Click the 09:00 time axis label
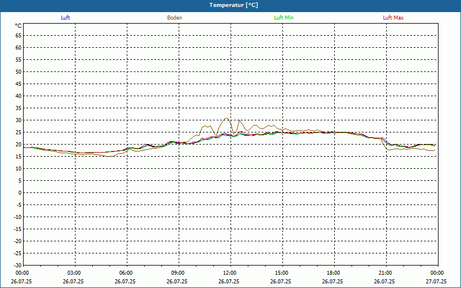The width and height of the screenshot is (461, 288). pos(178,273)
